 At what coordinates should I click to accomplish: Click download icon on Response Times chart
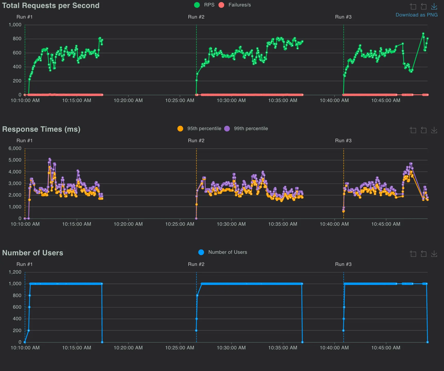434,130
